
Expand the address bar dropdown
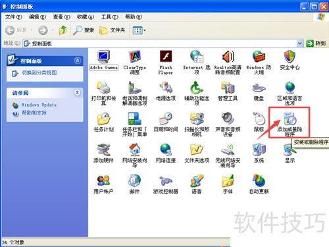click(x=299, y=43)
